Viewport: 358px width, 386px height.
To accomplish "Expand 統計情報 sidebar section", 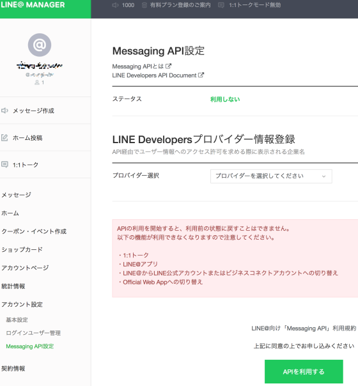I will pyautogui.click(x=13, y=286).
